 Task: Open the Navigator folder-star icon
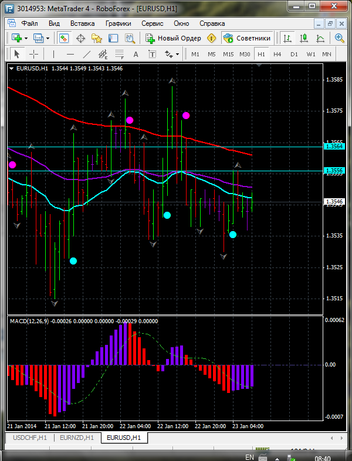click(97, 38)
